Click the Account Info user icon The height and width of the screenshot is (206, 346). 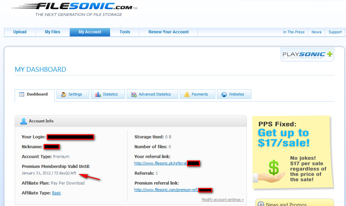[23, 121]
